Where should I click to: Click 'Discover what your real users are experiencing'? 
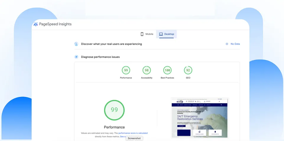(111, 44)
